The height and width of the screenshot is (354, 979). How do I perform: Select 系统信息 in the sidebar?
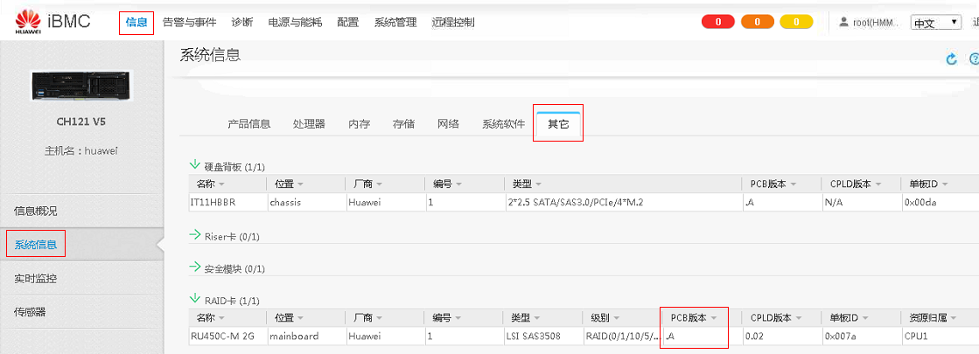click(x=36, y=245)
